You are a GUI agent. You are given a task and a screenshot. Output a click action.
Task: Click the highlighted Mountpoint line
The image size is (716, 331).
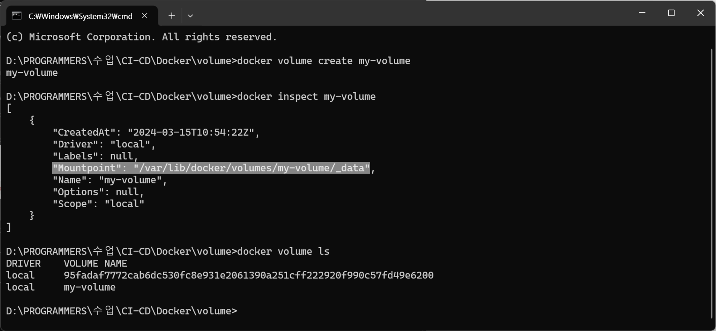click(211, 168)
